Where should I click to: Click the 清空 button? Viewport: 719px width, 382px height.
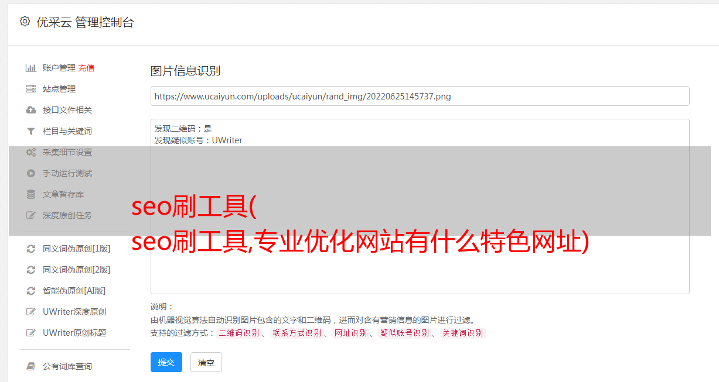(x=206, y=362)
